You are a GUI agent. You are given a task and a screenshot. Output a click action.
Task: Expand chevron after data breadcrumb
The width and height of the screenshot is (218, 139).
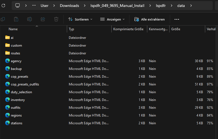pos(191,6)
